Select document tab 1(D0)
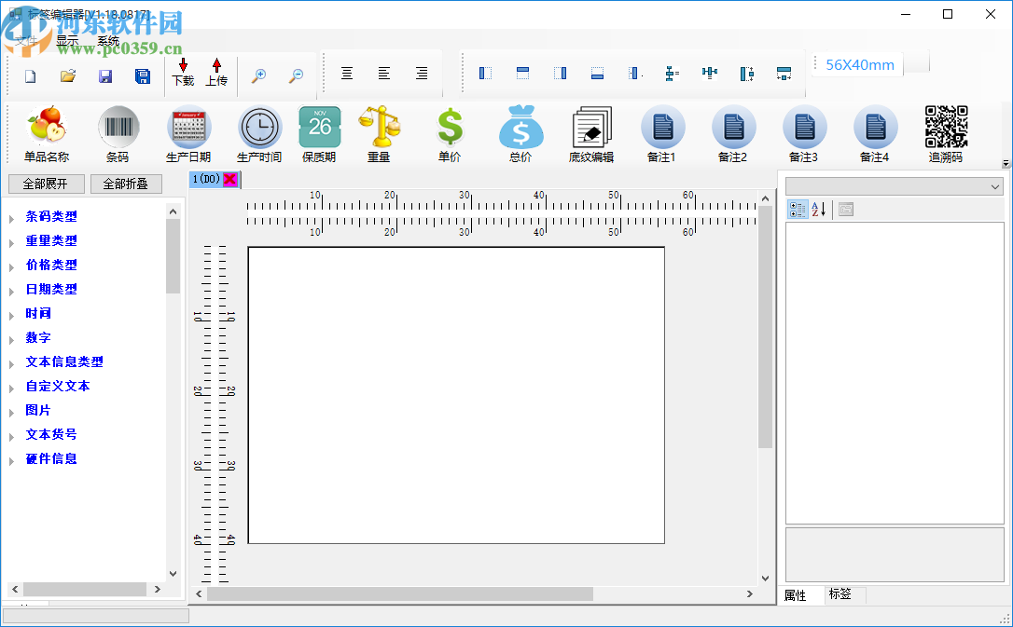 point(206,179)
